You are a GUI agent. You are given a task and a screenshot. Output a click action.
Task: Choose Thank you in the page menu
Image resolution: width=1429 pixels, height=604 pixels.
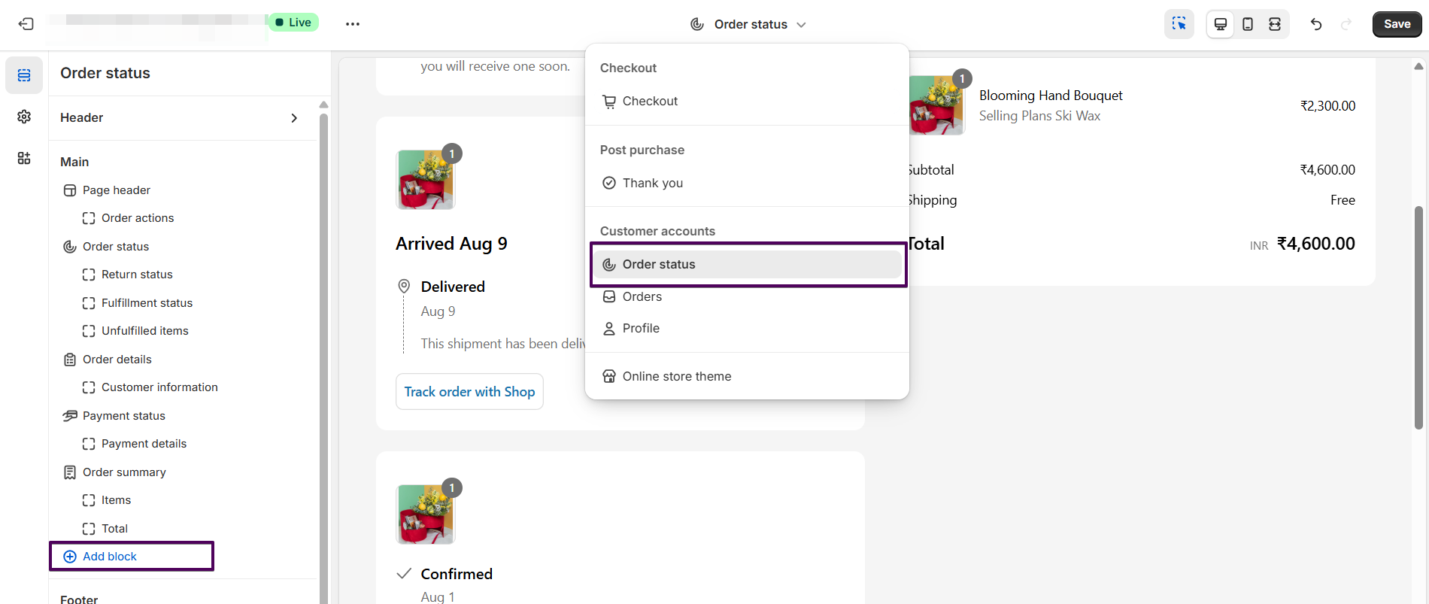tap(652, 183)
